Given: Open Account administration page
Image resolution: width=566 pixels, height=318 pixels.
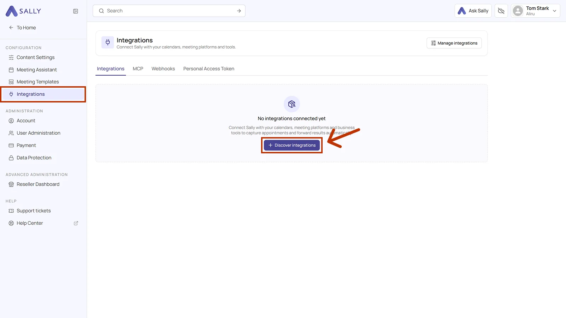Looking at the screenshot, I should coord(43,120).
